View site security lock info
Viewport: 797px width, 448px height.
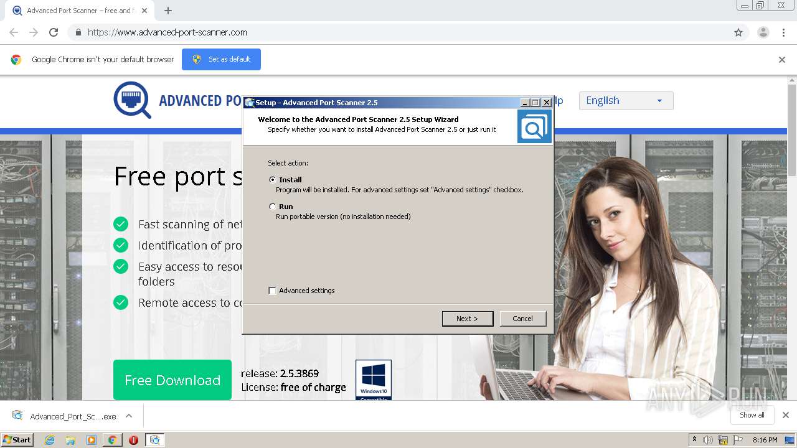78,32
